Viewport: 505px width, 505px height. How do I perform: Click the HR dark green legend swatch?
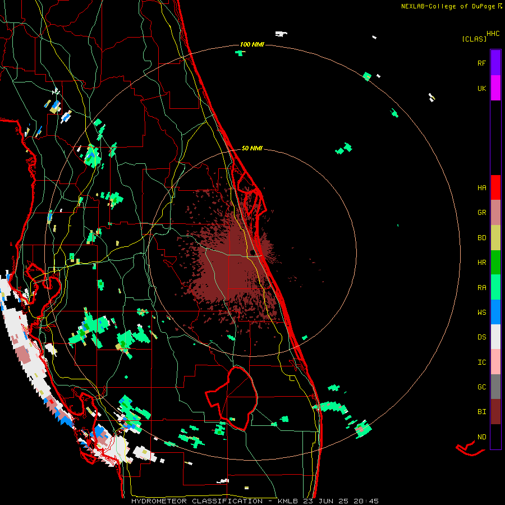point(495,263)
